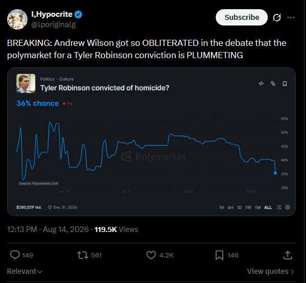Like the tweet with 4.2K likes
306x283 pixels.
(x=160, y=255)
